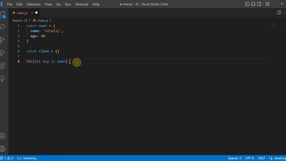
Task: Change indentation via Spaces: 2
Action: (x=234, y=158)
